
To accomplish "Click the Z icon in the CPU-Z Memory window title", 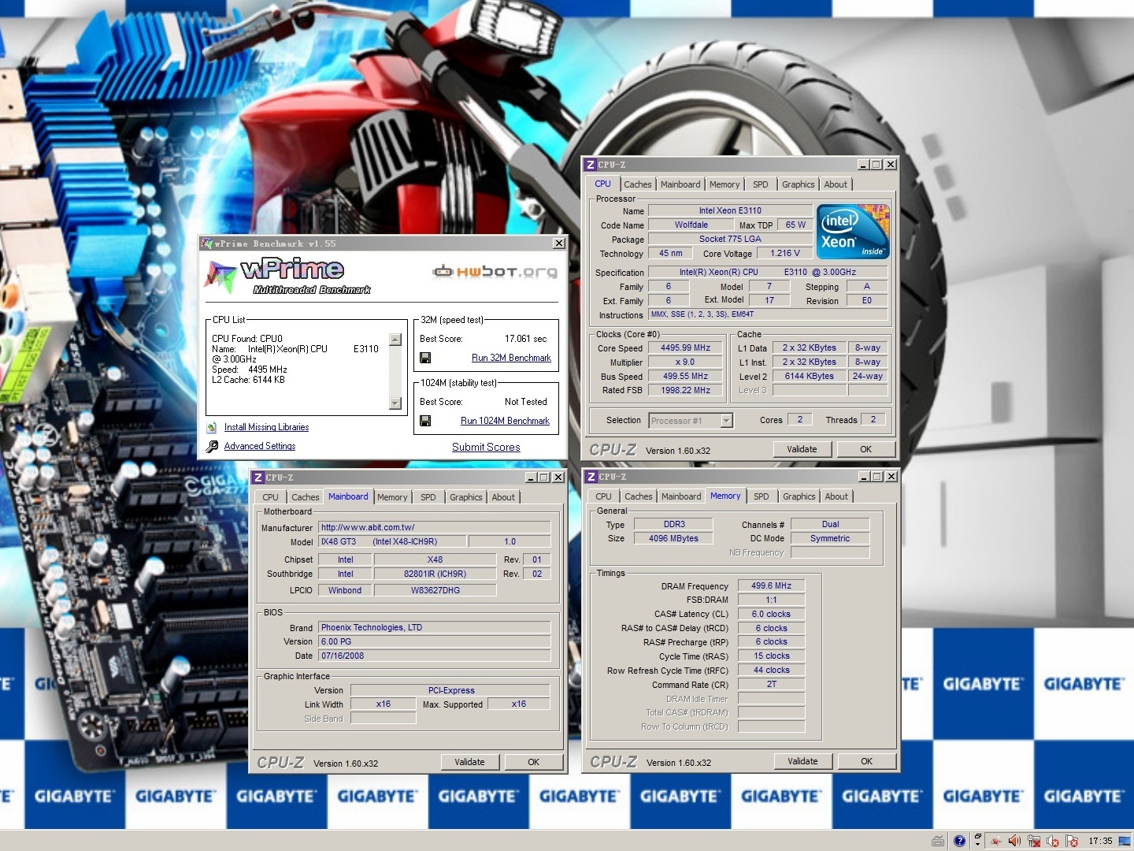I will [x=591, y=477].
